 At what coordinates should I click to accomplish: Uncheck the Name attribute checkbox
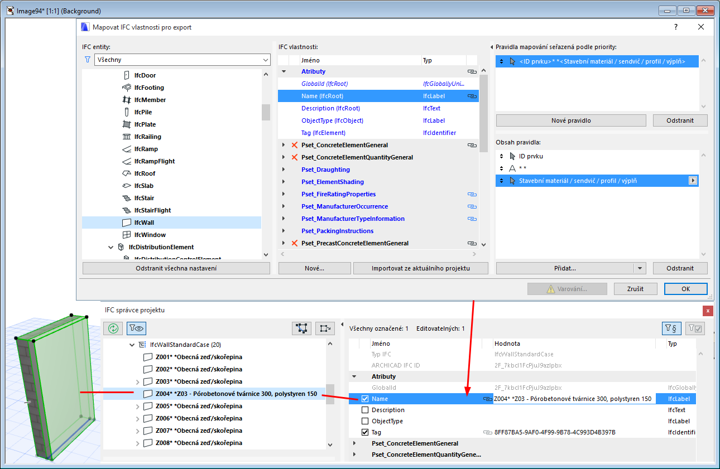(x=365, y=399)
